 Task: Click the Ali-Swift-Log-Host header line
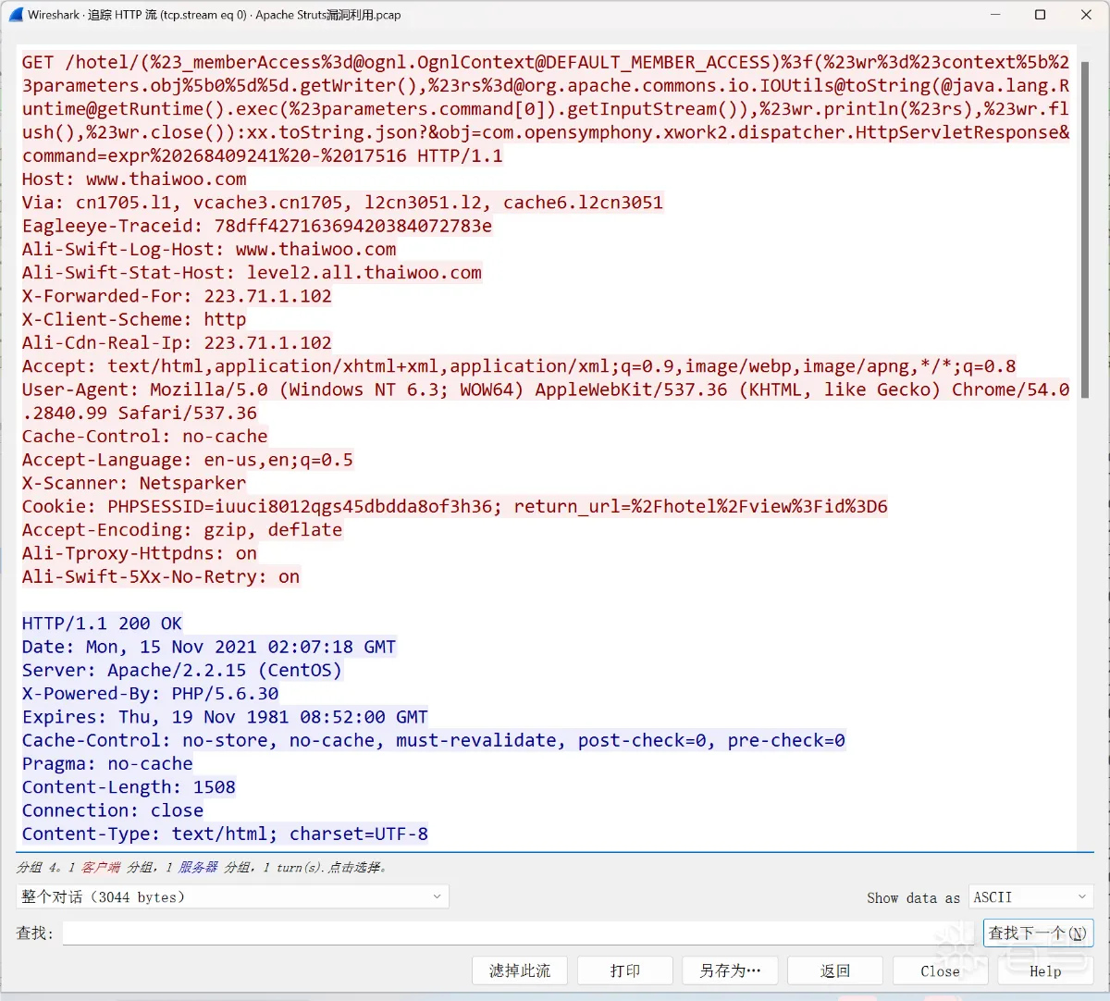209,249
